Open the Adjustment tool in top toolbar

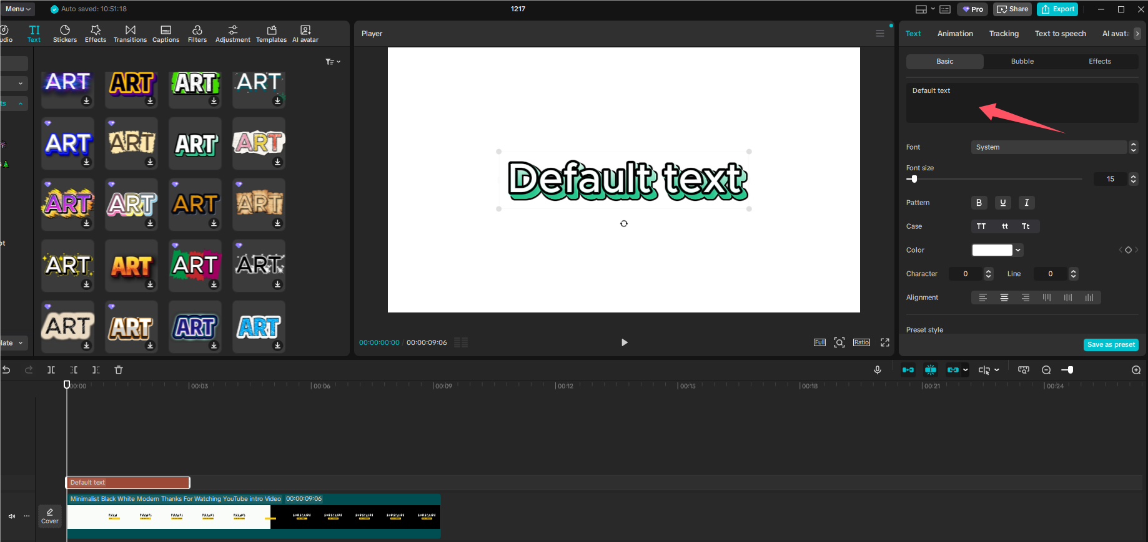232,34
